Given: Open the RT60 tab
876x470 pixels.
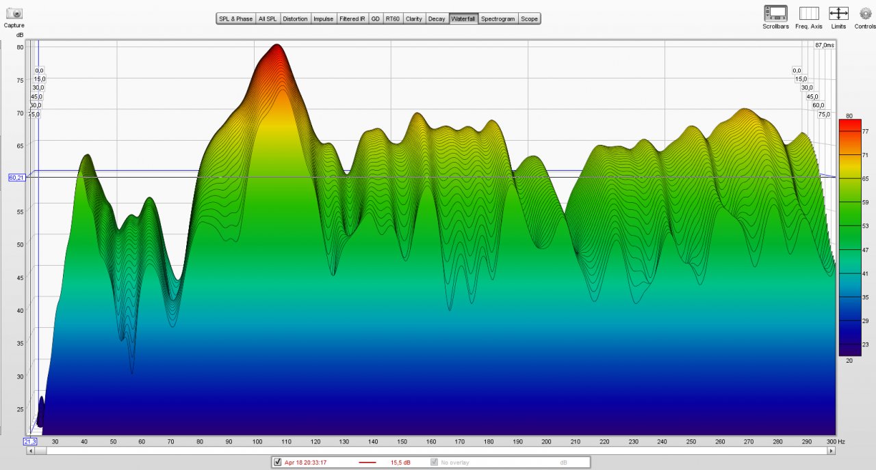Looking at the screenshot, I should pos(392,19).
